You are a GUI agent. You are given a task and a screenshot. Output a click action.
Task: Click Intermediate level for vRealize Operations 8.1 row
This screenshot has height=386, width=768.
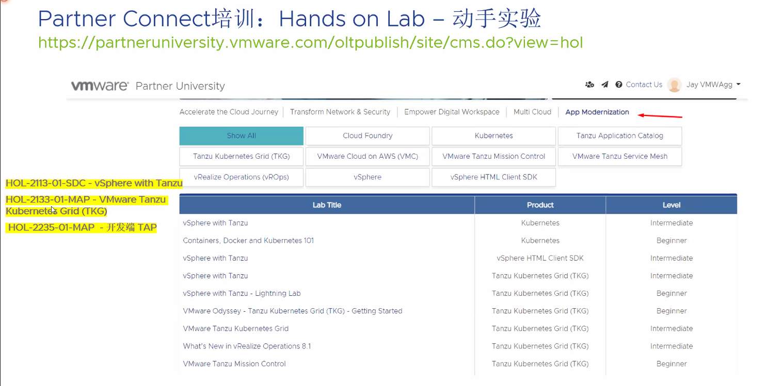pos(671,346)
